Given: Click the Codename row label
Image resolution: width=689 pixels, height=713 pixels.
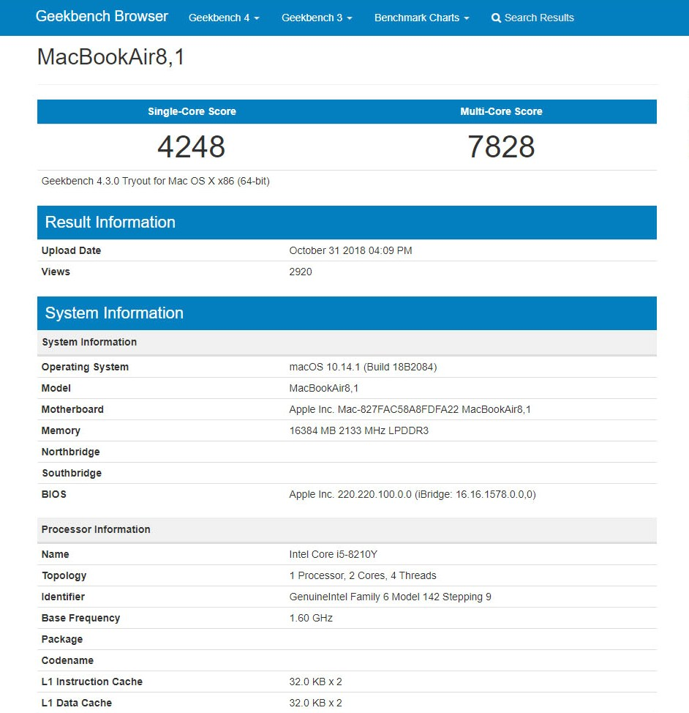Looking at the screenshot, I should [x=67, y=660].
